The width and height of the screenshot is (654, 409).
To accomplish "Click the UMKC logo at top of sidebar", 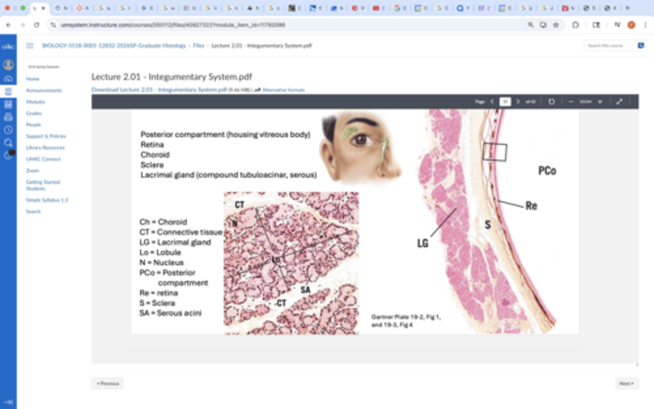I will [8, 46].
